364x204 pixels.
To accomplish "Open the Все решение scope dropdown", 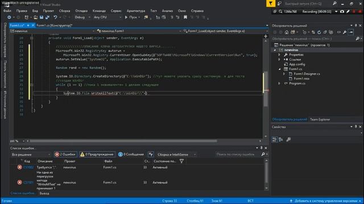I will [x=31, y=154].
